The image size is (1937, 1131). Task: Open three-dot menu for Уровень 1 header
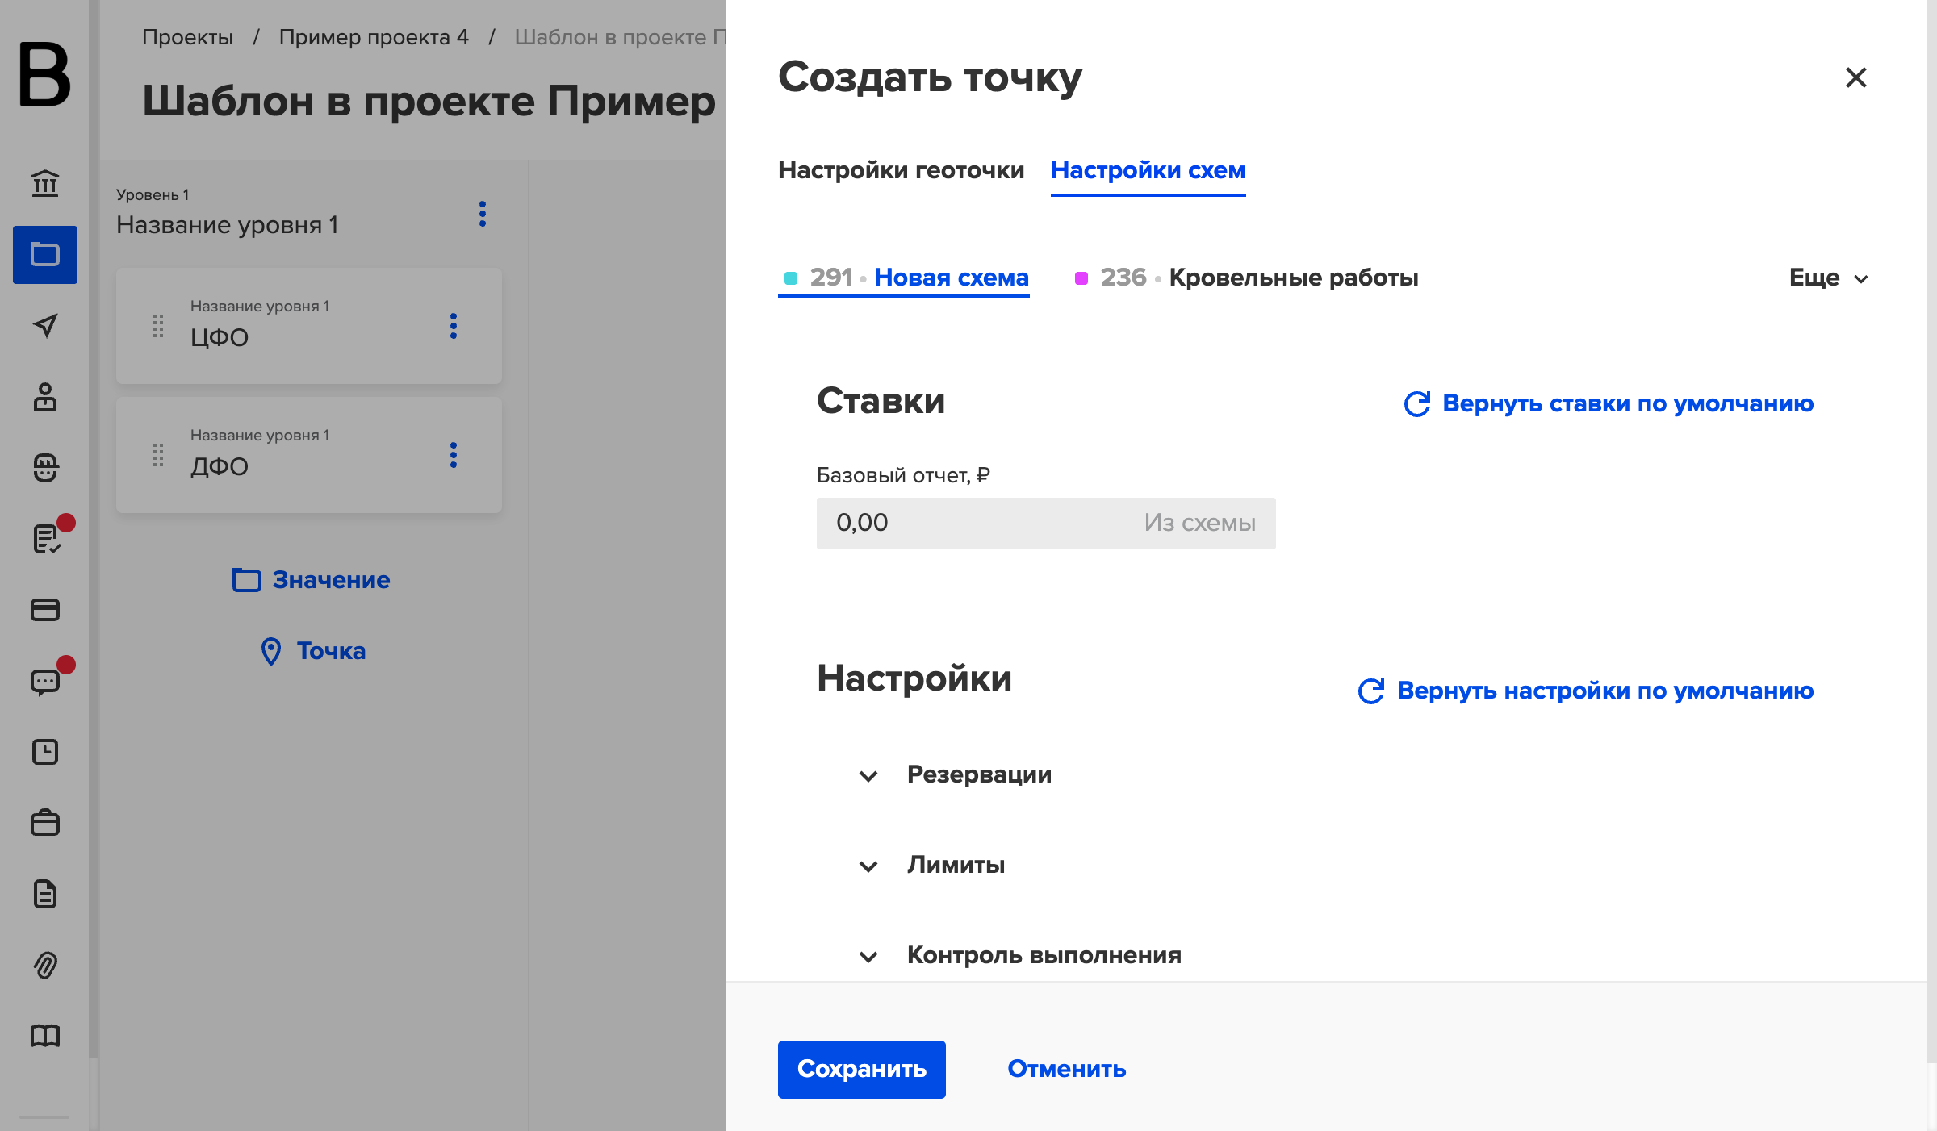tap(483, 214)
